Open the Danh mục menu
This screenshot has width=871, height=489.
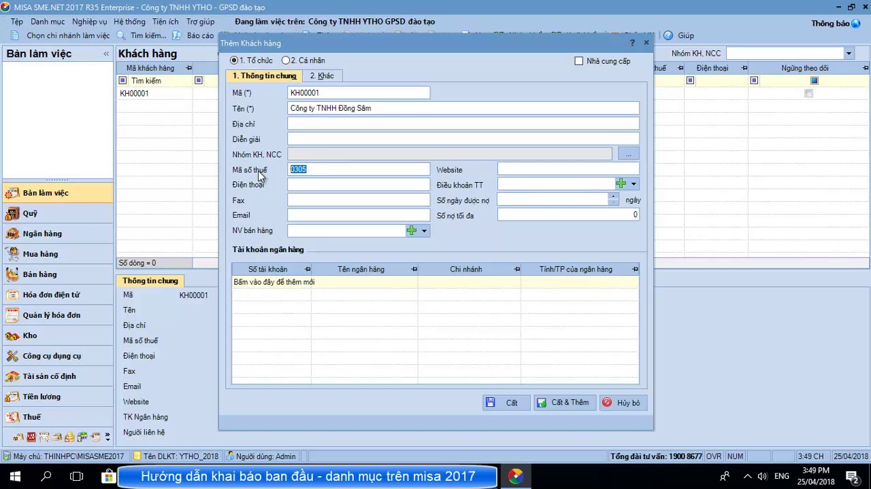pos(48,22)
